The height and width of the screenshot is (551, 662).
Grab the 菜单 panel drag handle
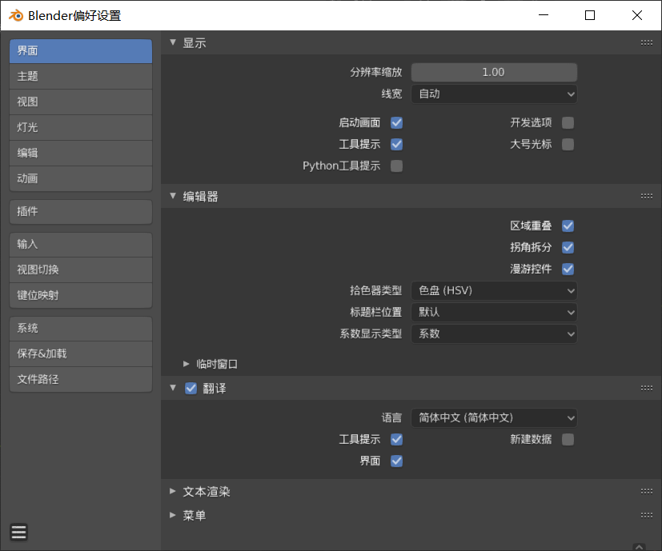point(646,515)
